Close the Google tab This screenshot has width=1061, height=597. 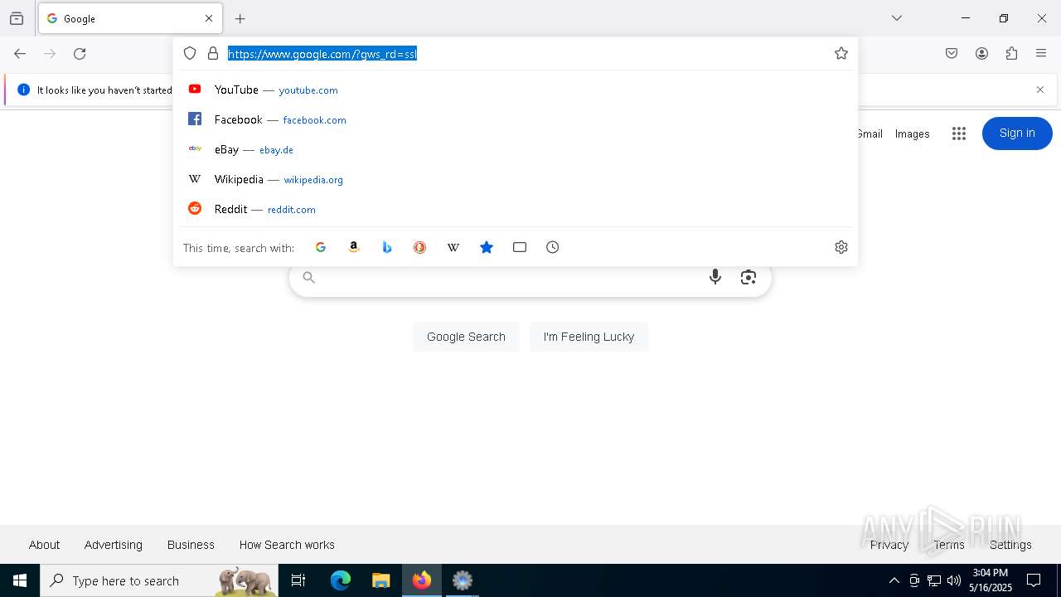tap(209, 18)
